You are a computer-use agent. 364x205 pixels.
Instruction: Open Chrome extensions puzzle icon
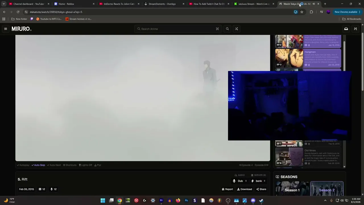tap(311, 12)
